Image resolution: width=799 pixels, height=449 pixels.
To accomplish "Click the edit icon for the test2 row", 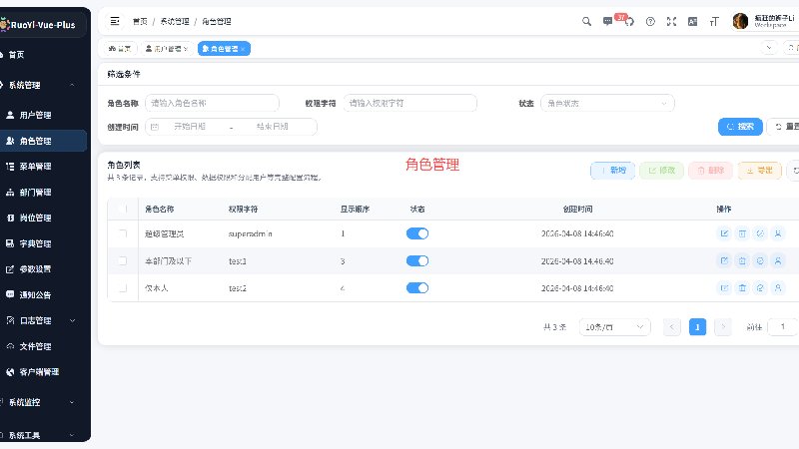I will [x=724, y=287].
